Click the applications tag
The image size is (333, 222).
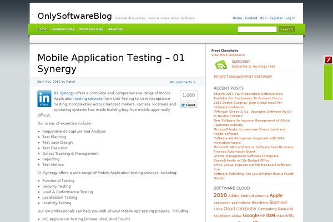click(241, 203)
